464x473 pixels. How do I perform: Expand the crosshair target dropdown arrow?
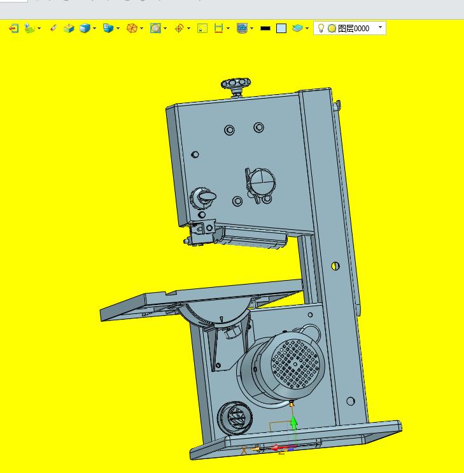pos(189,29)
